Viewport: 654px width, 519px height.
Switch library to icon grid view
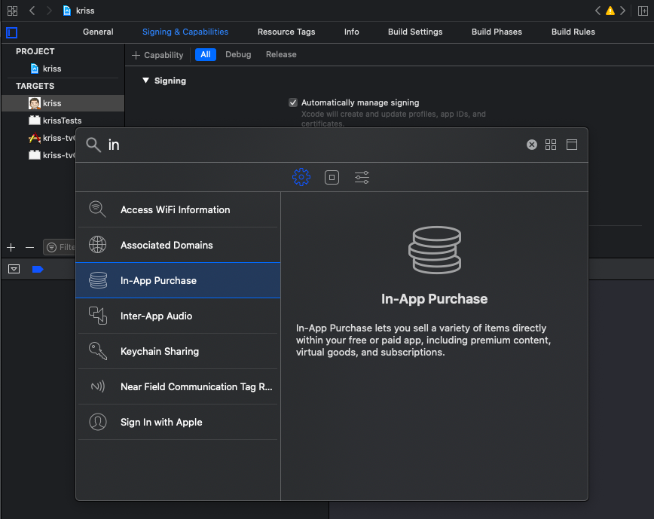[x=551, y=145]
